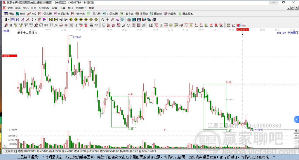Click the gold coin circle icon
The height and width of the screenshot is (160, 299).
tap(171, 25)
